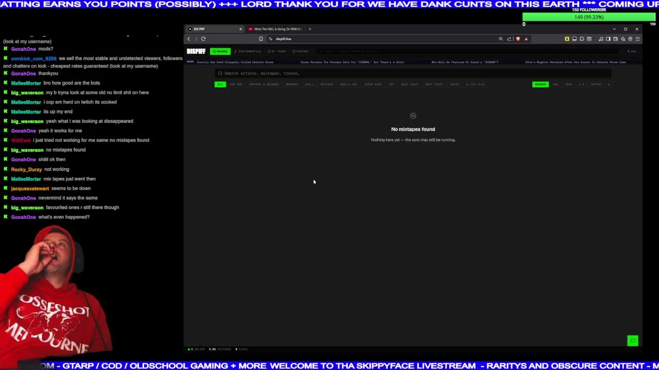The image size is (659, 370).
Task: Open 'Who Will Be Featured' news headline
Action: [x=465, y=62]
